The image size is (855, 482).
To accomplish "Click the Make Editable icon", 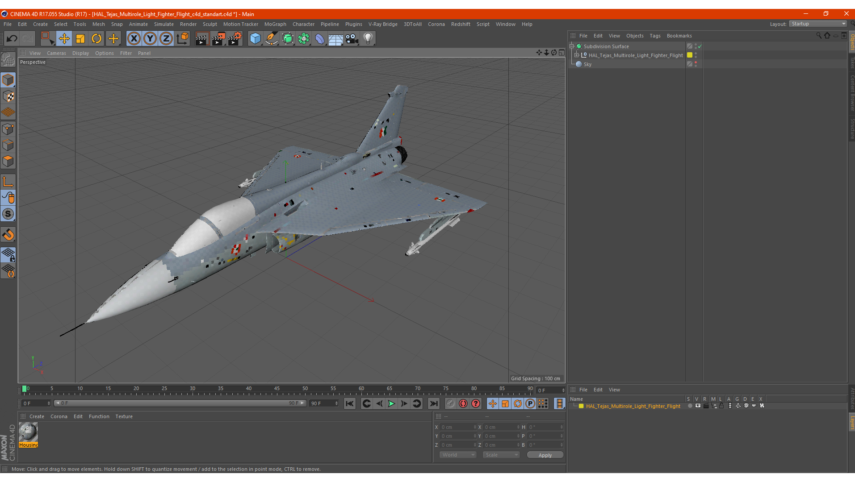I will 8,59.
